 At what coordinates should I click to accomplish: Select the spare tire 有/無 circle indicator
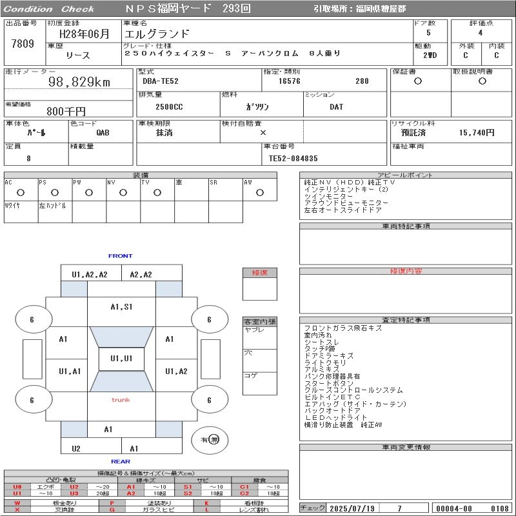210,439
